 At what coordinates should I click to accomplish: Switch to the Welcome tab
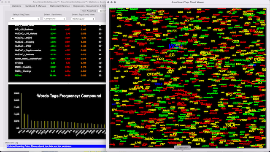[16, 6]
